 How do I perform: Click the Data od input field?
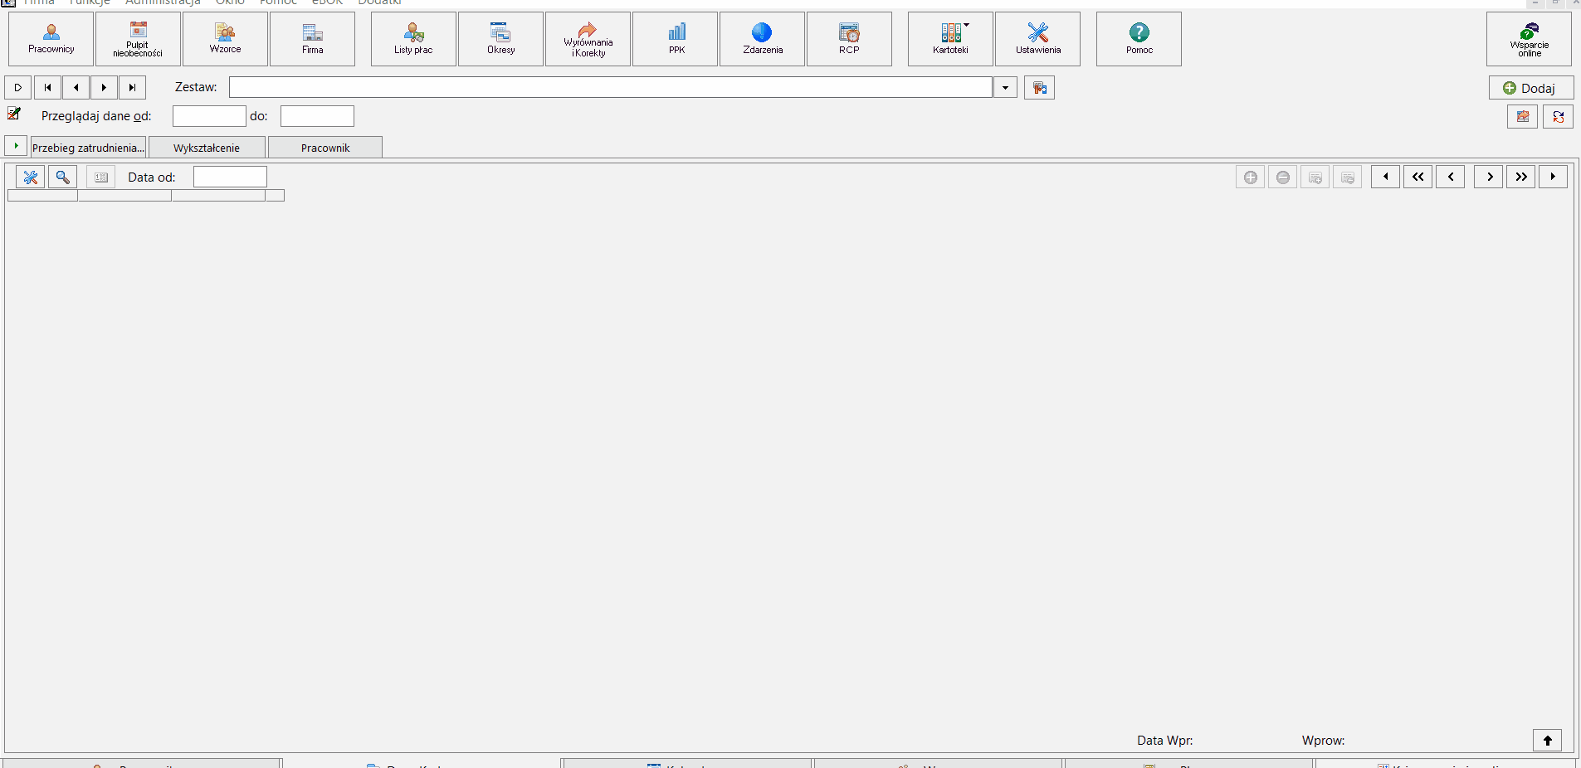[x=230, y=177]
